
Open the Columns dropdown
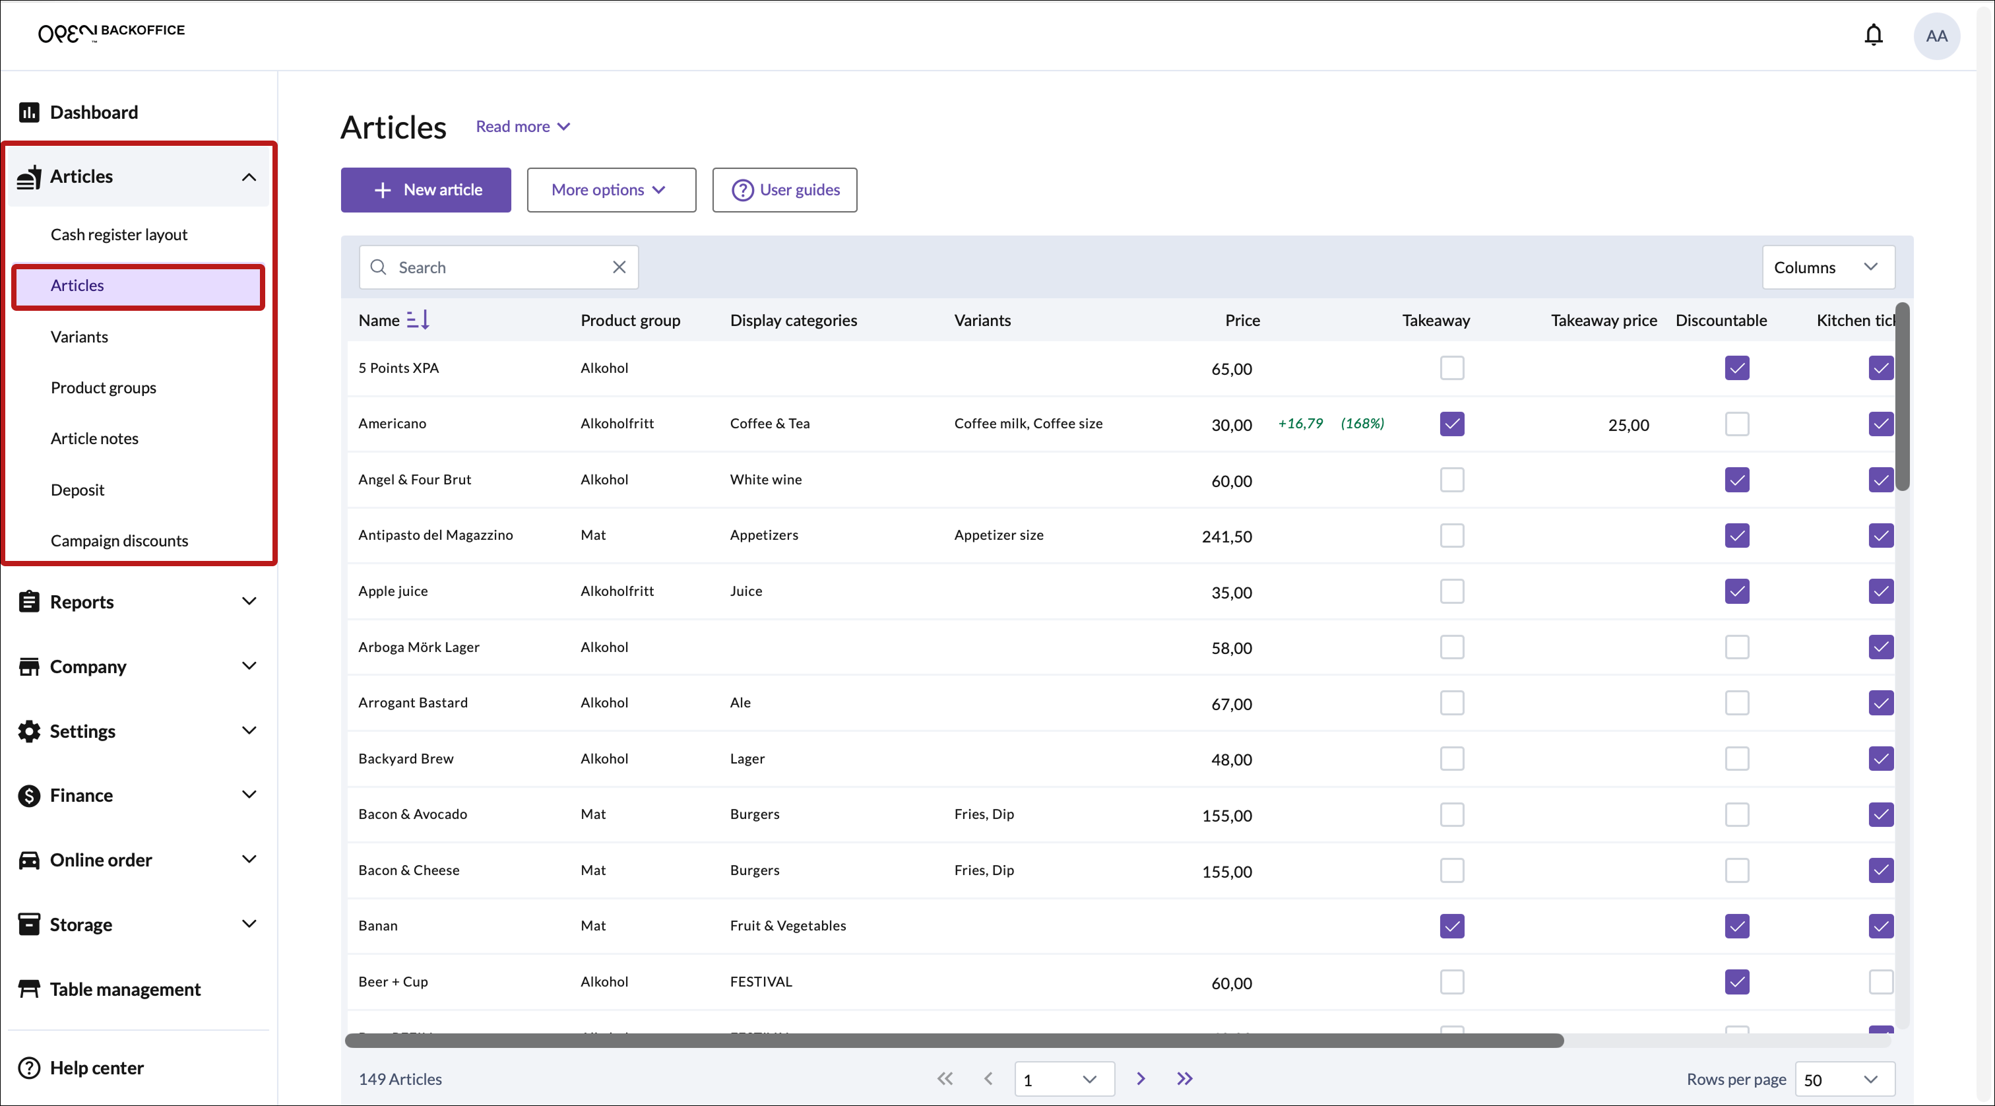point(1827,267)
